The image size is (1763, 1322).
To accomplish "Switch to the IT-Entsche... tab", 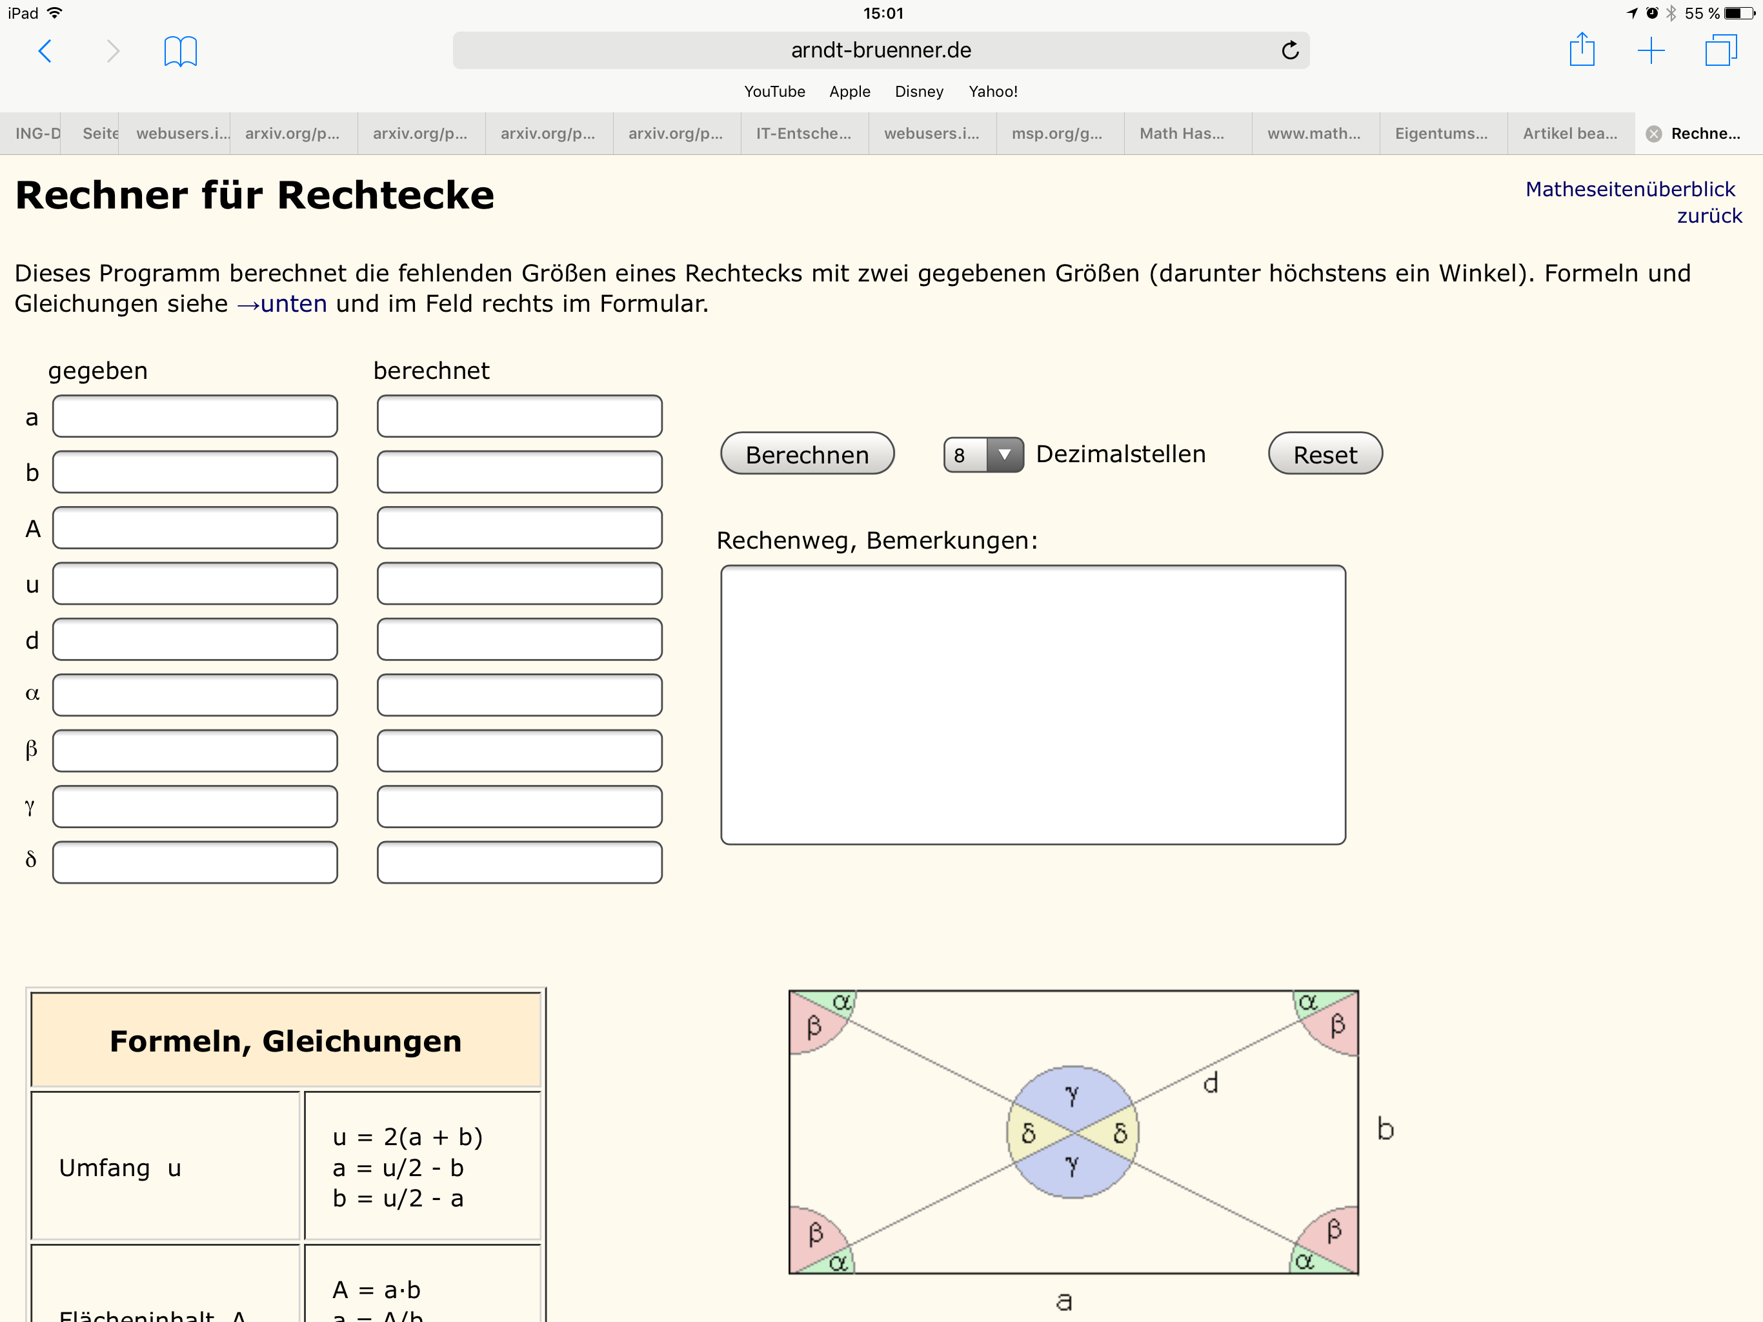I will pyautogui.click(x=803, y=134).
